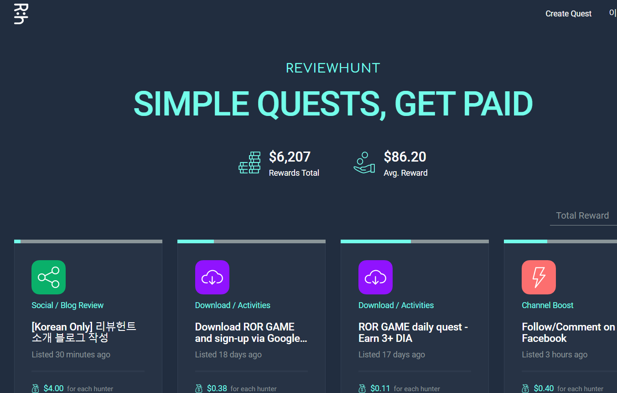
Task: Click the progress bar on Korean Only quest card
Action: click(88, 241)
